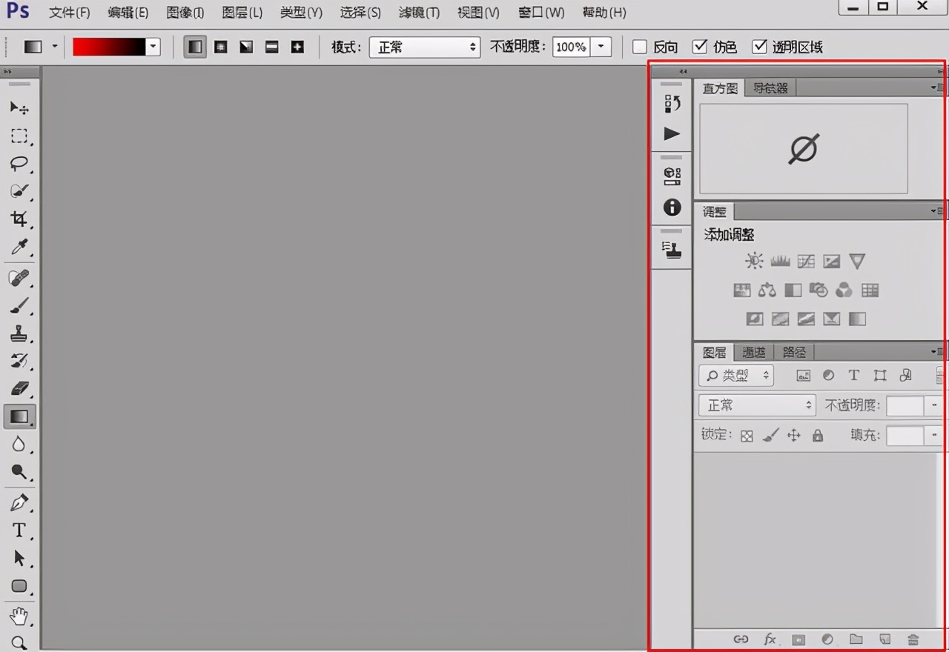This screenshot has height=652, width=949.
Task: Open the options bar 不透明度 slider arrow
Action: pos(601,47)
